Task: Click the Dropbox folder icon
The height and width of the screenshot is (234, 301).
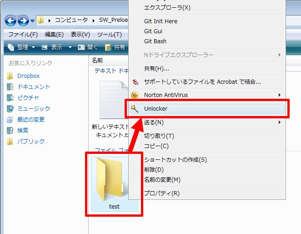Action: (x=10, y=76)
